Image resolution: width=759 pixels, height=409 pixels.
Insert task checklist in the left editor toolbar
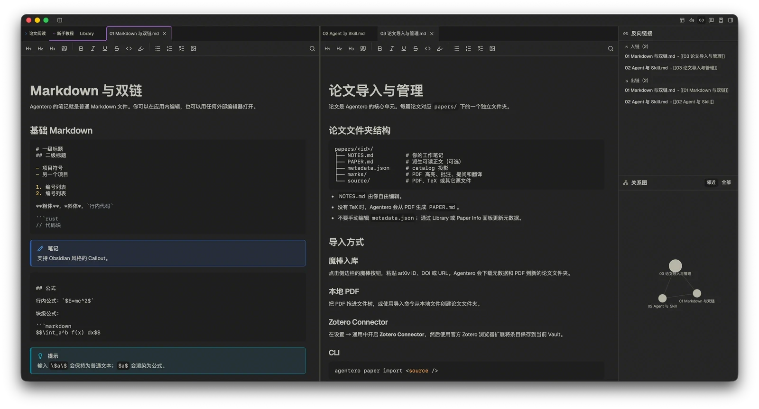point(181,48)
